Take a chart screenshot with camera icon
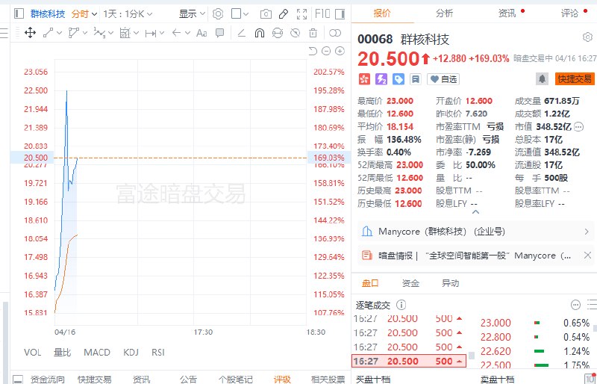 pyautogui.click(x=266, y=14)
